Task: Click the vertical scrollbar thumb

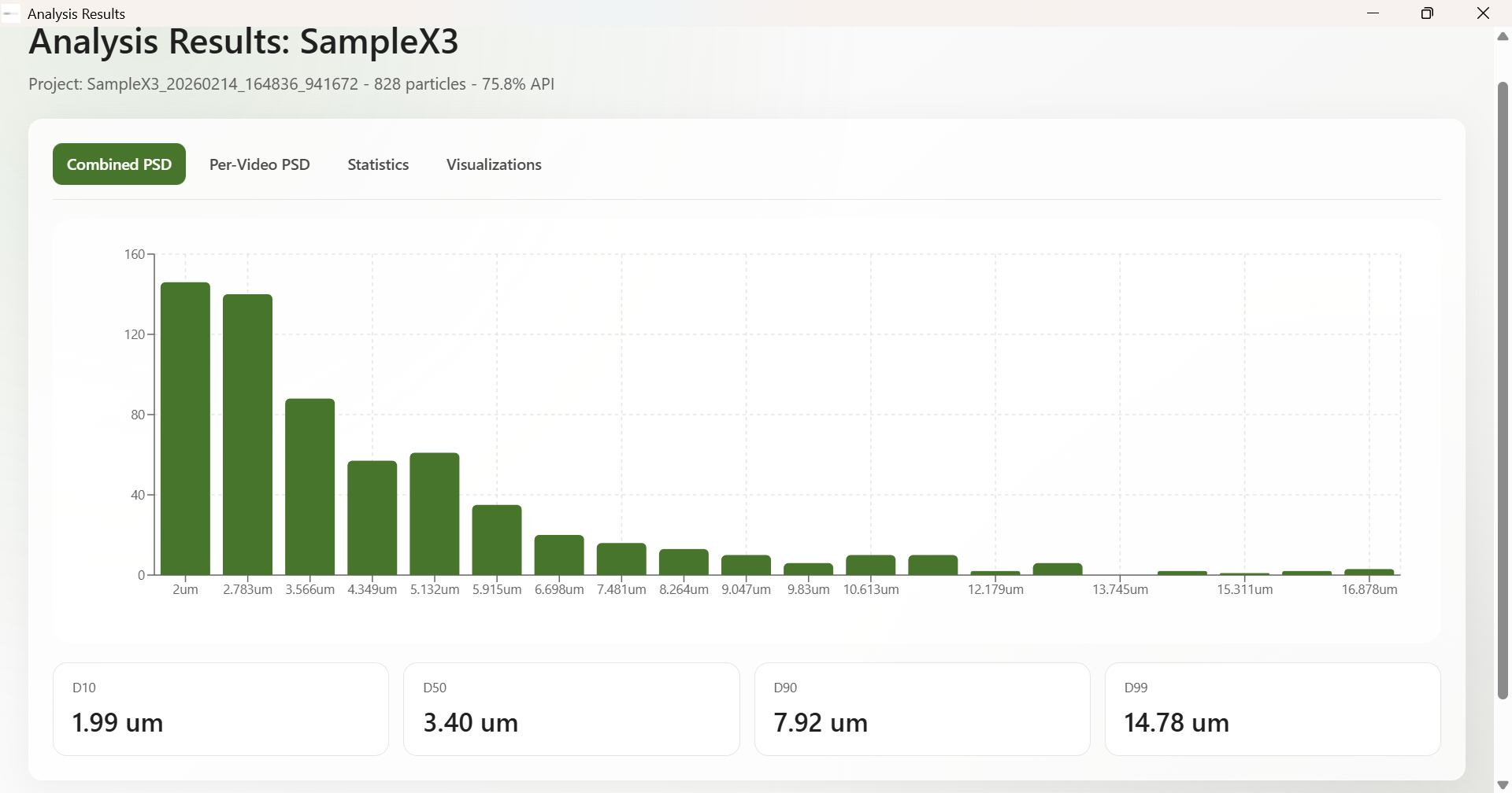Action: pyautogui.click(x=1503, y=389)
